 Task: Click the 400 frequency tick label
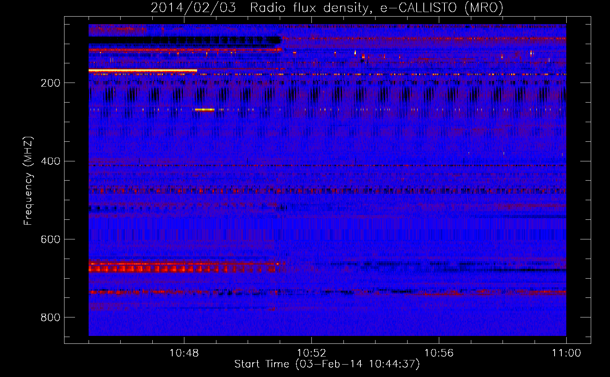coord(51,161)
